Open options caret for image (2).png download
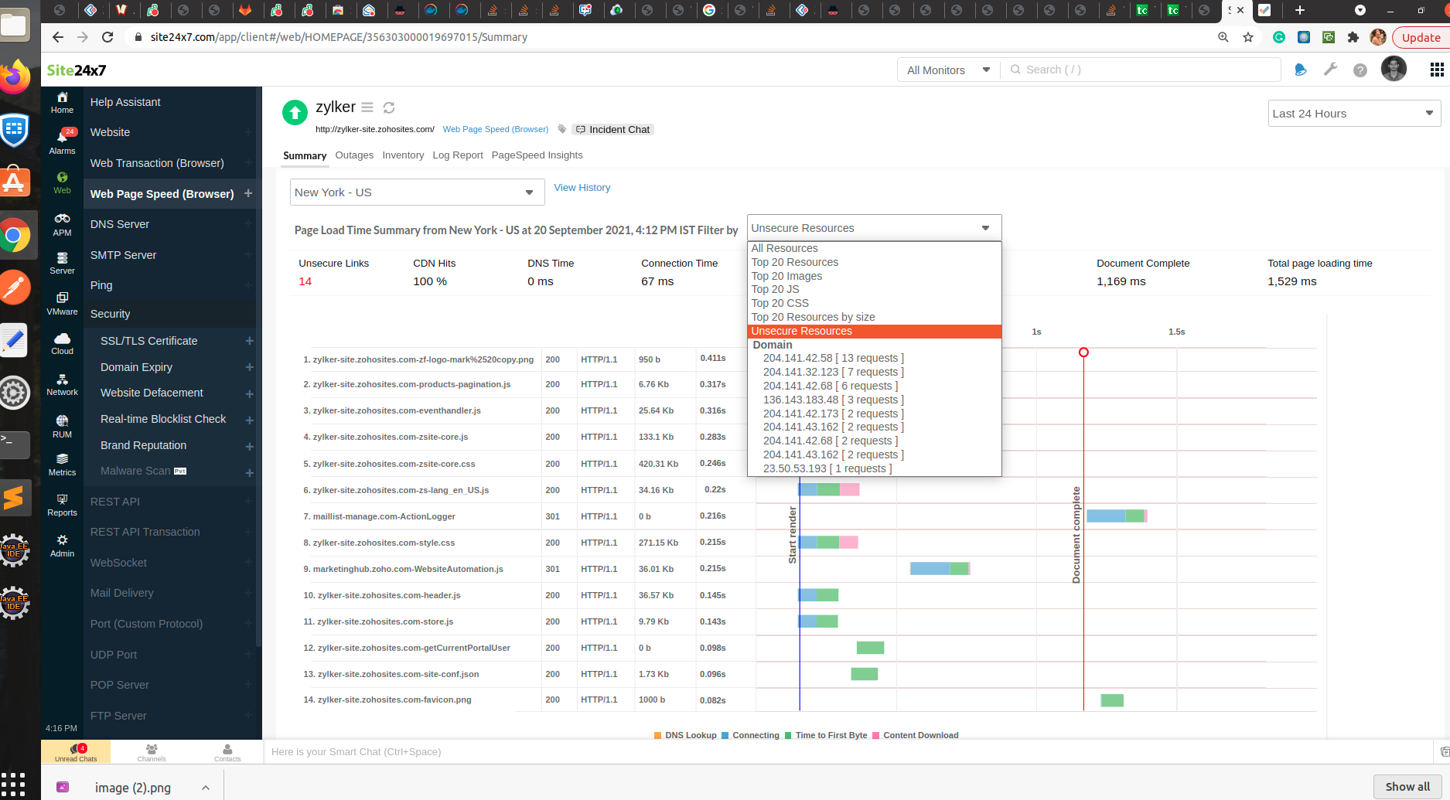Screen dimensions: 1450x800 (205, 788)
